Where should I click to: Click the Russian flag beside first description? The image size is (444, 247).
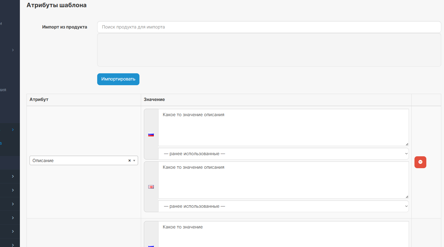click(151, 135)
